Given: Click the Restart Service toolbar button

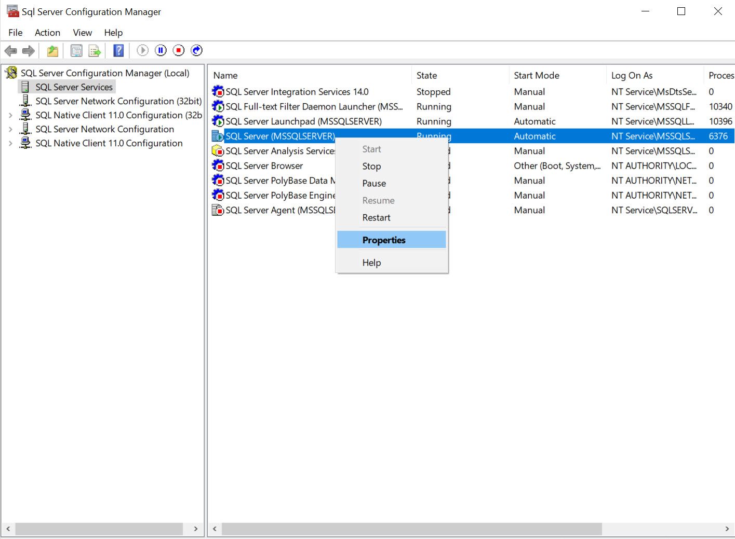Looking at the screenshot, I should pyautogui.click(x=196, y=50).
